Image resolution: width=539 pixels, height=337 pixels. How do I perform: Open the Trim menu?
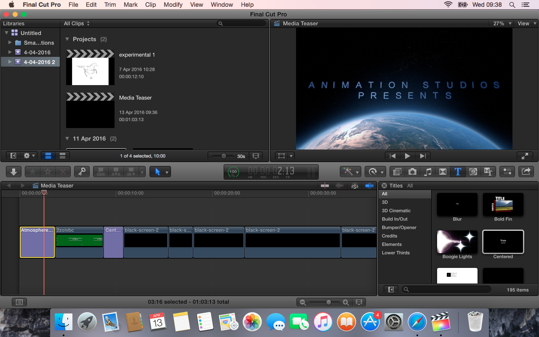110,5
